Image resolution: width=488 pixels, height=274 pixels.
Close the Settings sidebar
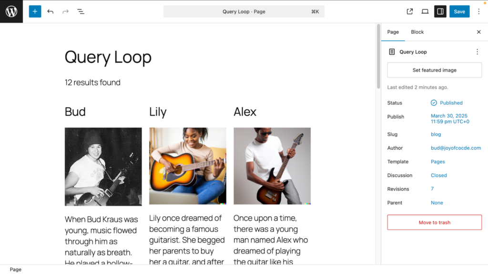pyautogui.click(x=479, y=32)
